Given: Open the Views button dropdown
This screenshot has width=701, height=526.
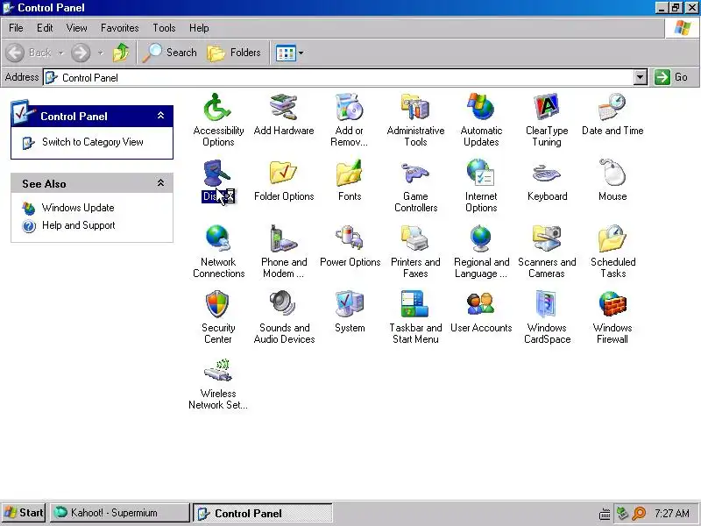Looking at the screenshot, I should tap(301, 53).
